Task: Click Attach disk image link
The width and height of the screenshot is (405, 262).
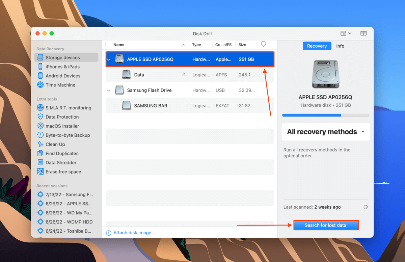Action: click(x=134, y=233)
